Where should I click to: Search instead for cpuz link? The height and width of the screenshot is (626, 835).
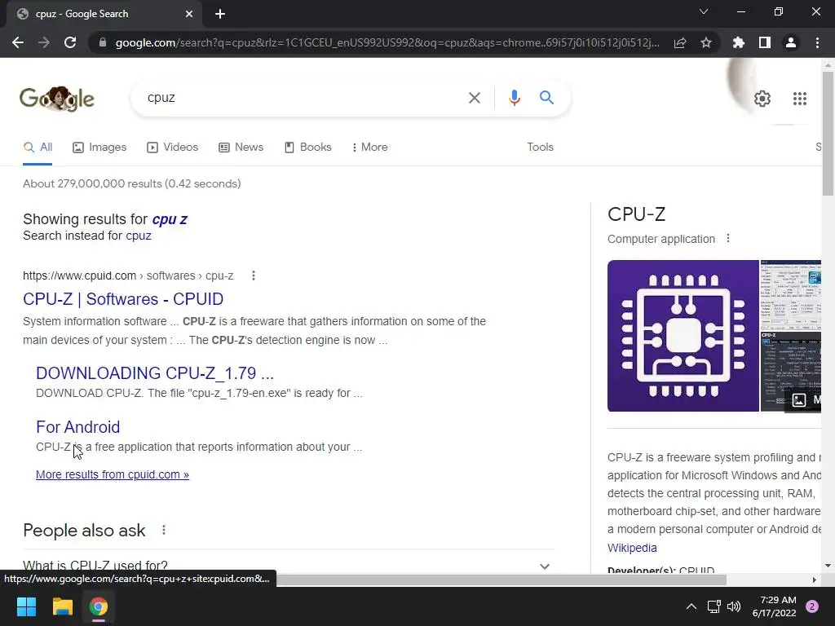pos(139,236)
